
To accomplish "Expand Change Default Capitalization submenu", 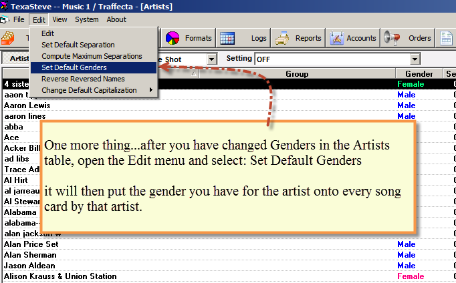I will coord(94,90).
